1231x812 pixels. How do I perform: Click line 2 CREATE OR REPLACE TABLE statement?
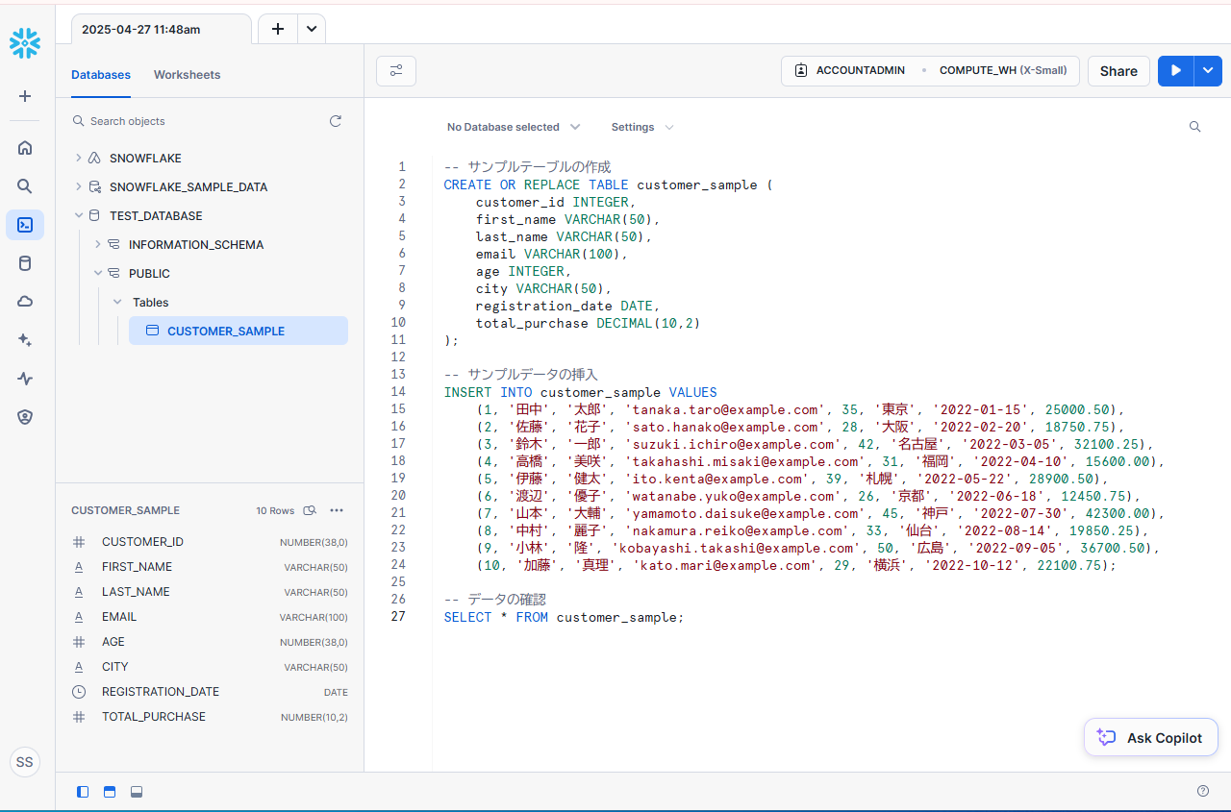609,185
